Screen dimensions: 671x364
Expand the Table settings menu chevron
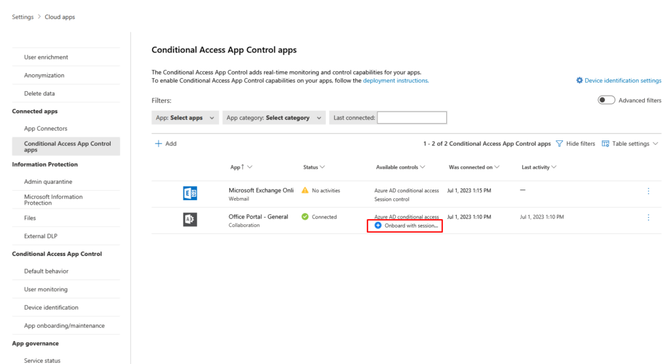click(655, 144)
